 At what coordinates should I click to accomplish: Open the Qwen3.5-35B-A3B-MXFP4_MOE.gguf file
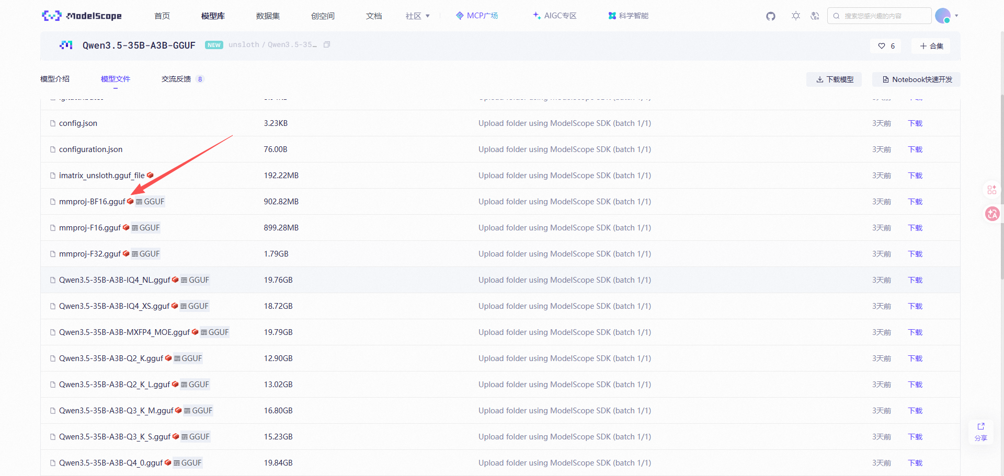point(124,332)
